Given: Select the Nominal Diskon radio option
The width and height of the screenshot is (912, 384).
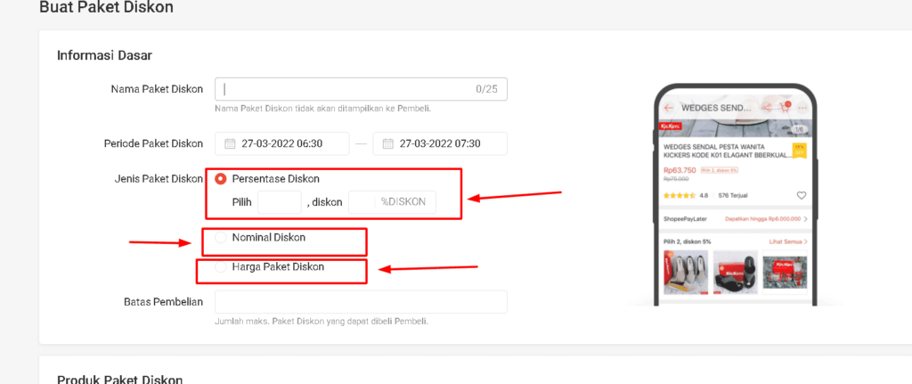Looking at the screenshot, I should pos(220,238).
